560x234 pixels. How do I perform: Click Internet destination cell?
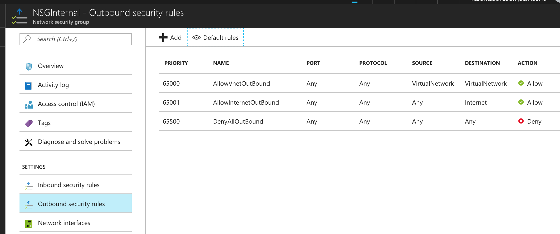tap(476, 103)
